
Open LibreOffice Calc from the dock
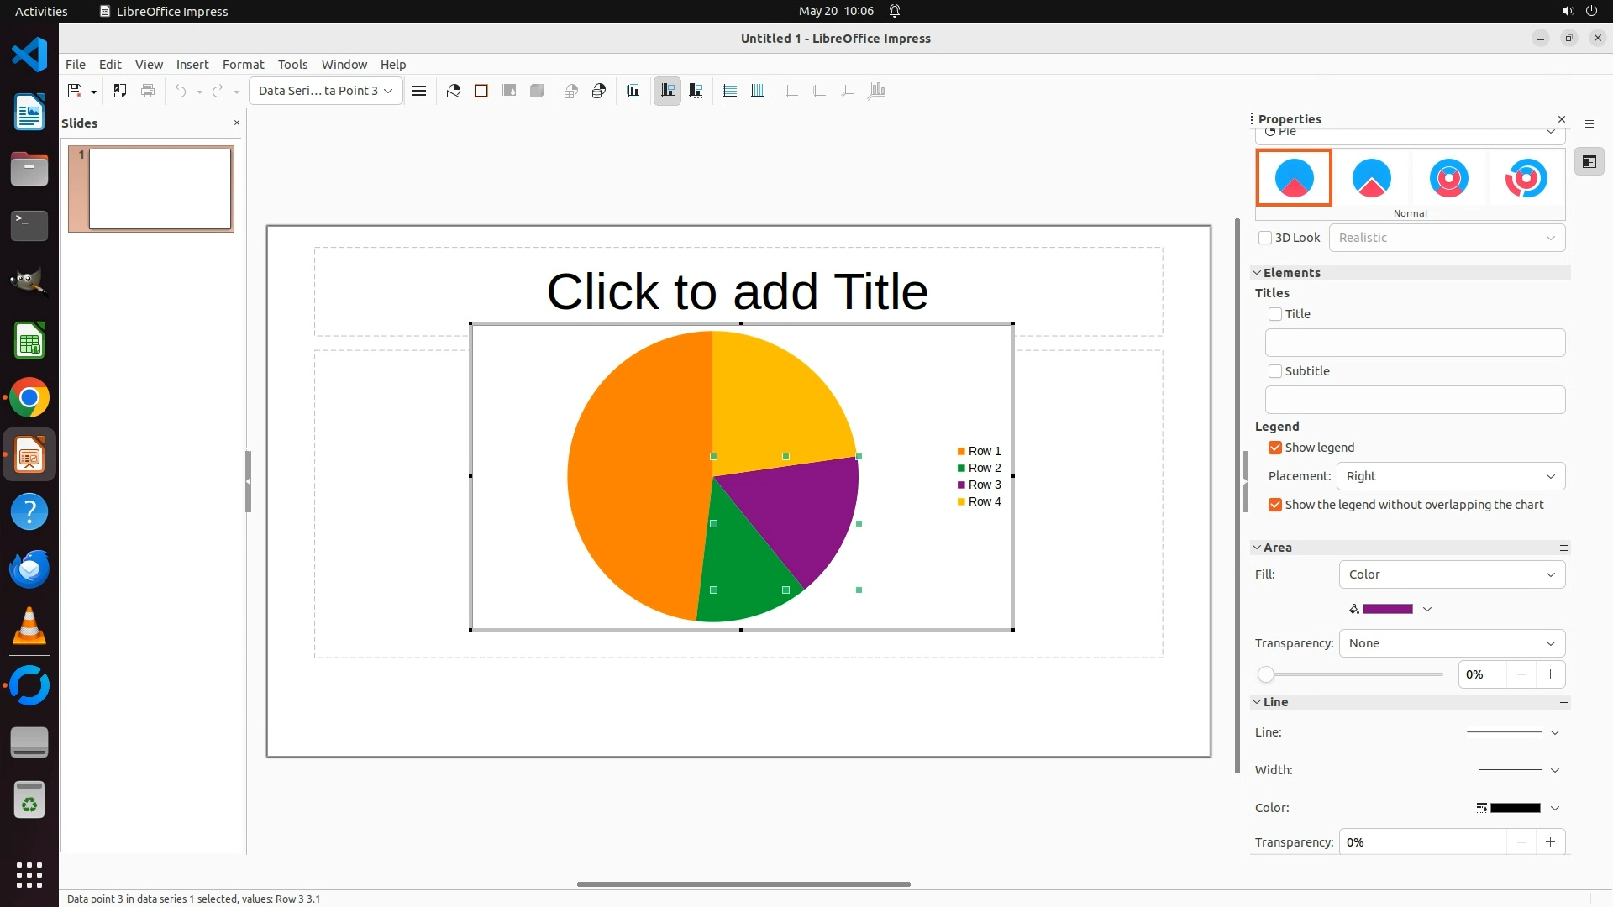click(29, 342)
